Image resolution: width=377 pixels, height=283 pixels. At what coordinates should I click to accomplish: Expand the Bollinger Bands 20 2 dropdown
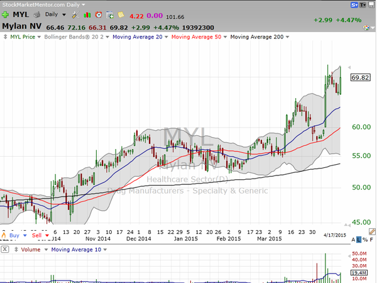[x=107, y=37]
